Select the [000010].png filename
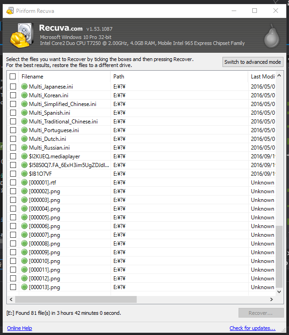289x335 pixels. pos(44,261)
